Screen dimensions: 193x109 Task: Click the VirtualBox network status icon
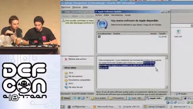tap(175, 102)
